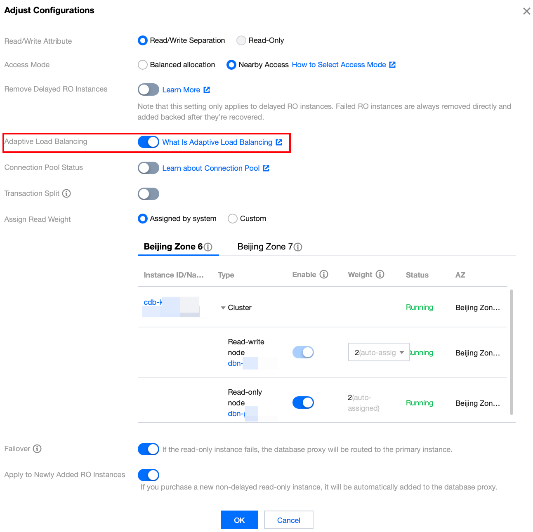This screenshot has height=532, width=533.
Task: Click the Weight column info icon
Action: (380, 274)
